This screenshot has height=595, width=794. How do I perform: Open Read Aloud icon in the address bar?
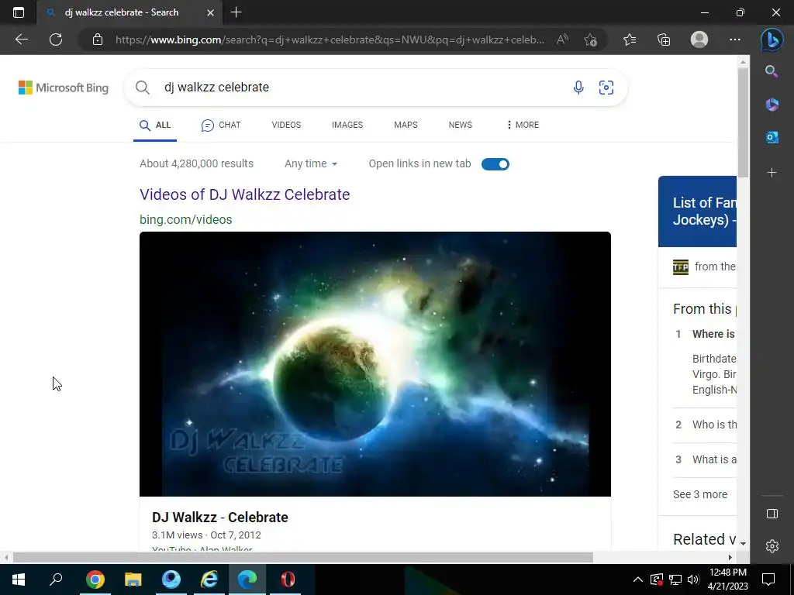pos(562,40)
